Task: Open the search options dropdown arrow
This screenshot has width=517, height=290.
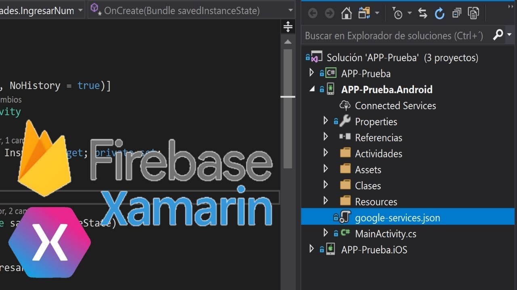Action: pyautogui.click(x=509, y=35)
